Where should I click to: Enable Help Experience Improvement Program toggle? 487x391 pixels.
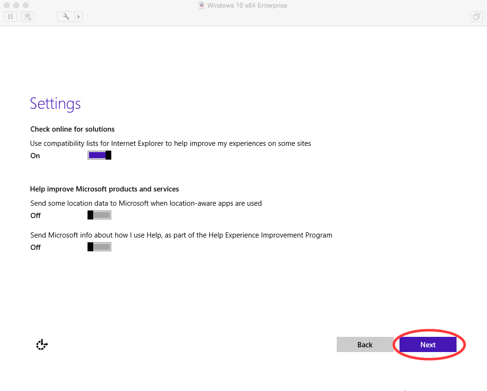pyautogui.click(x=99, y=247)
